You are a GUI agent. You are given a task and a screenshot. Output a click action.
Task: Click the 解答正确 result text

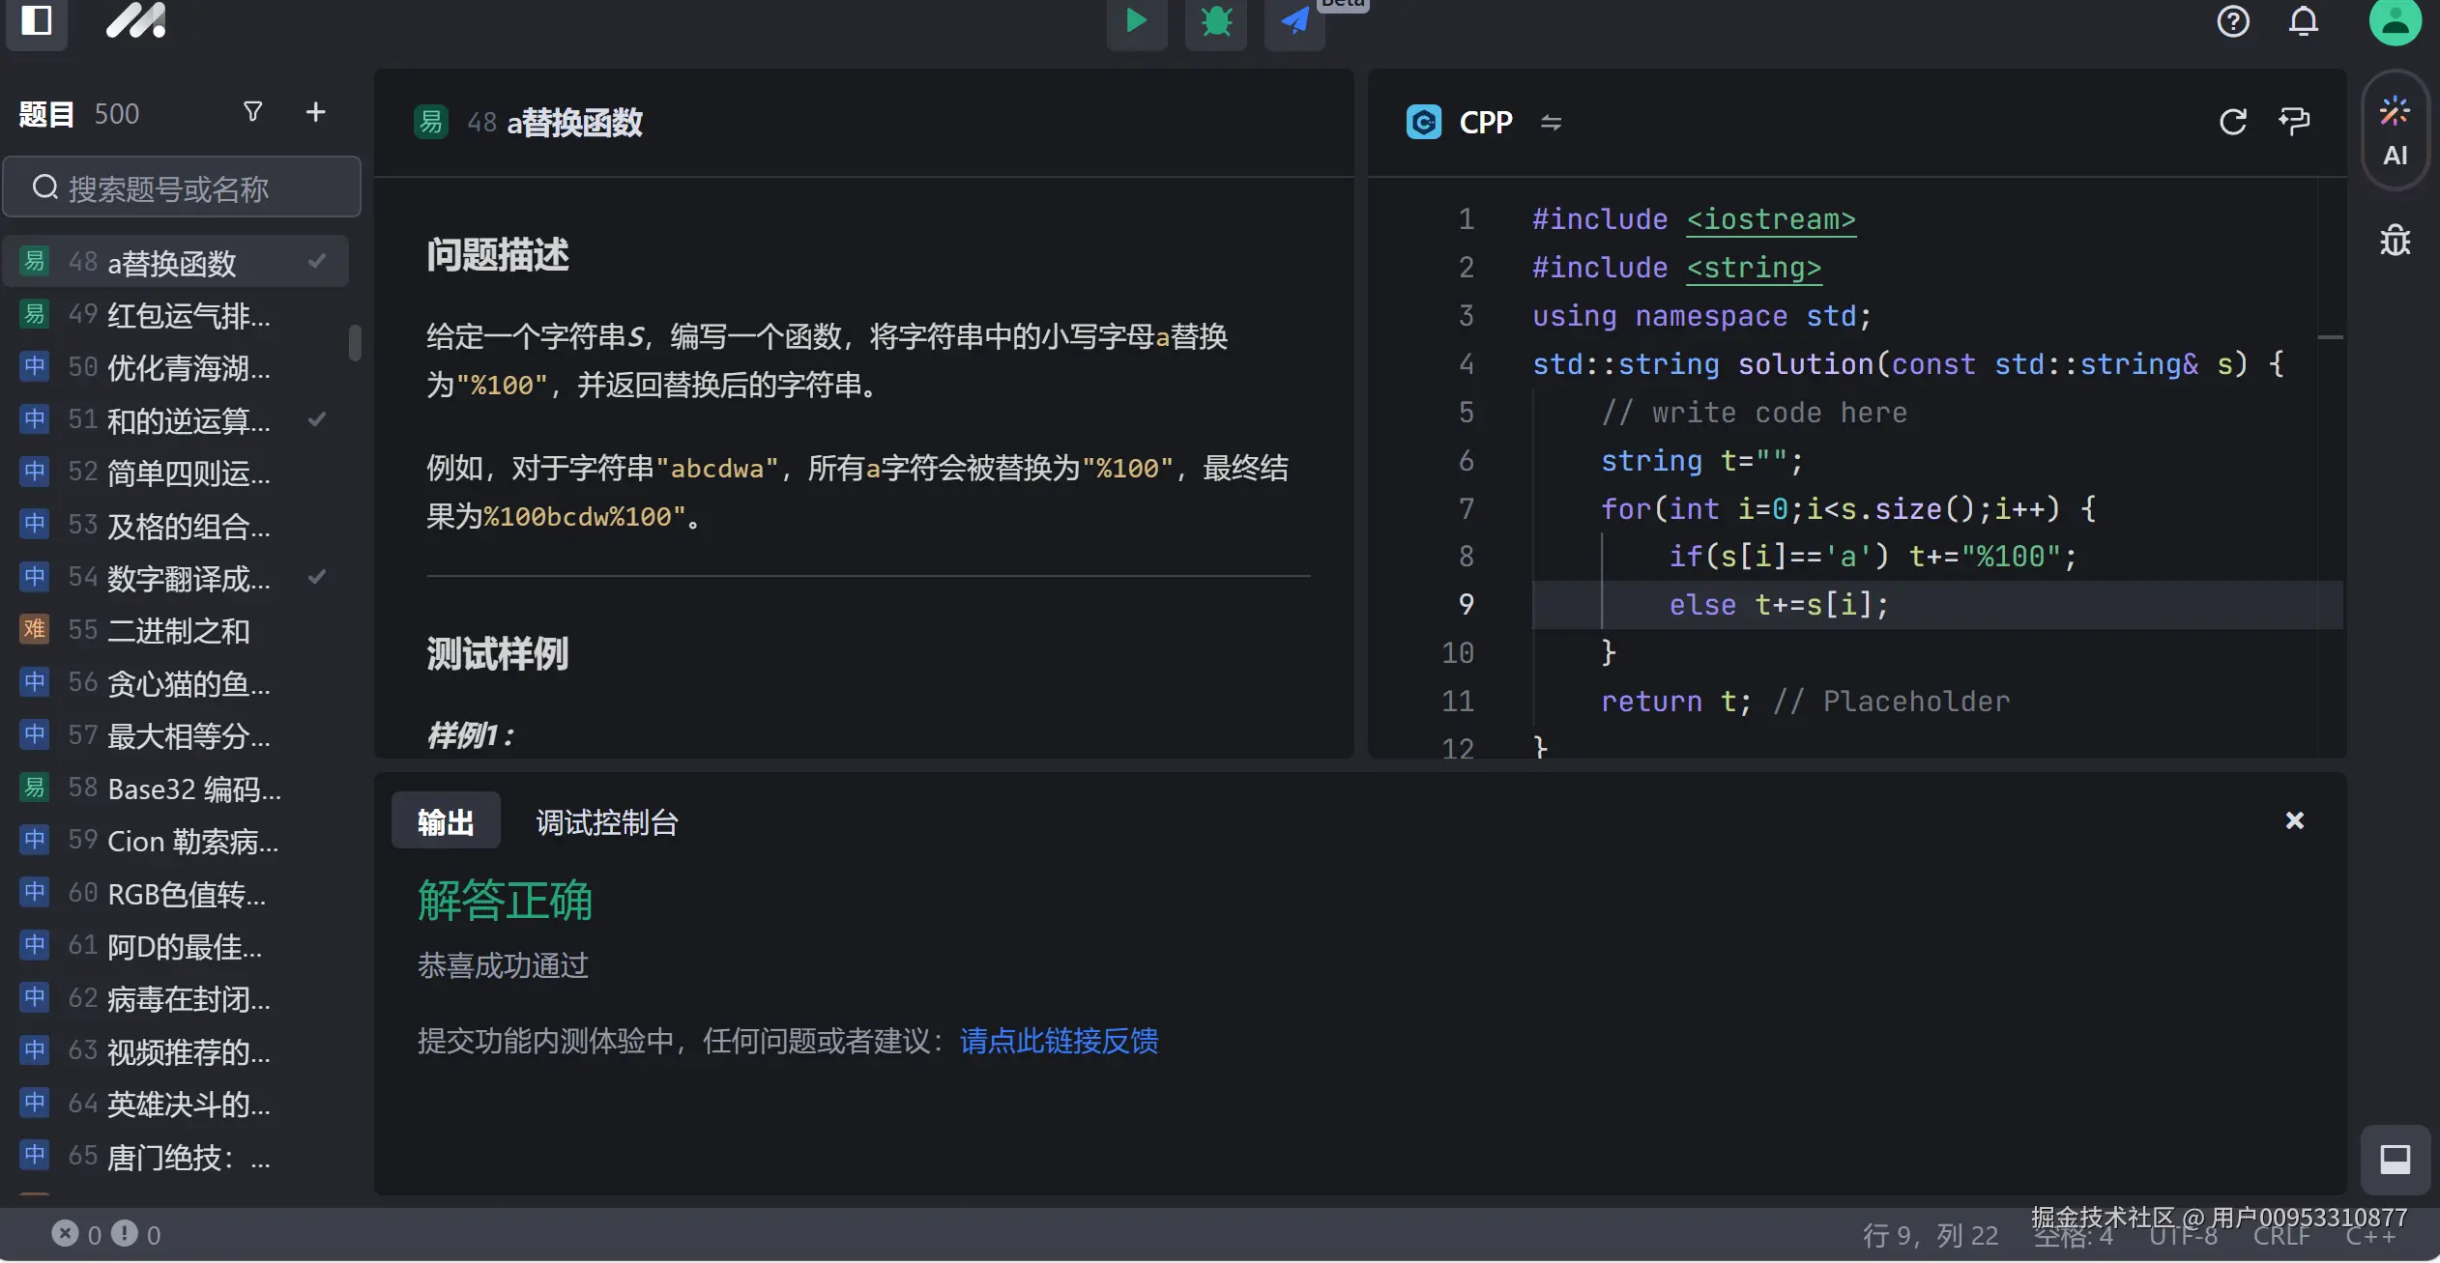pos(505,900)
